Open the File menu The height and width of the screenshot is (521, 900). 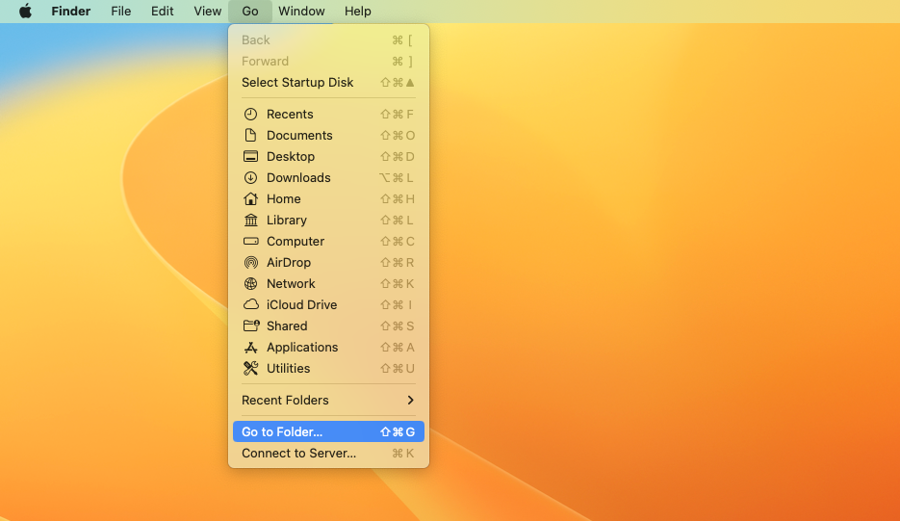[120, 11]
